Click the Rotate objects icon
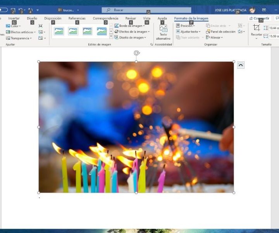279x233 pixels. click(240, 31)
